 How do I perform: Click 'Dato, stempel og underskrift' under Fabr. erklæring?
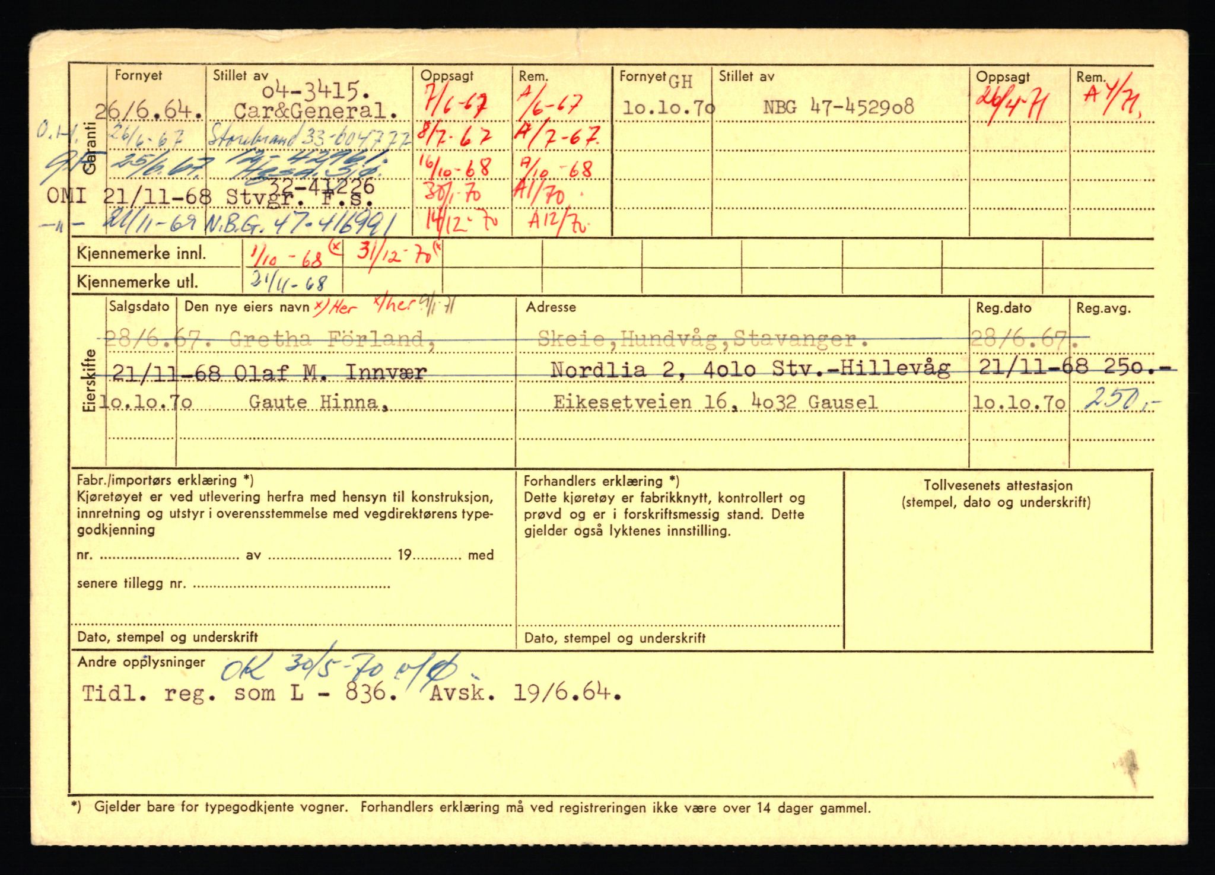pos(167,638)
